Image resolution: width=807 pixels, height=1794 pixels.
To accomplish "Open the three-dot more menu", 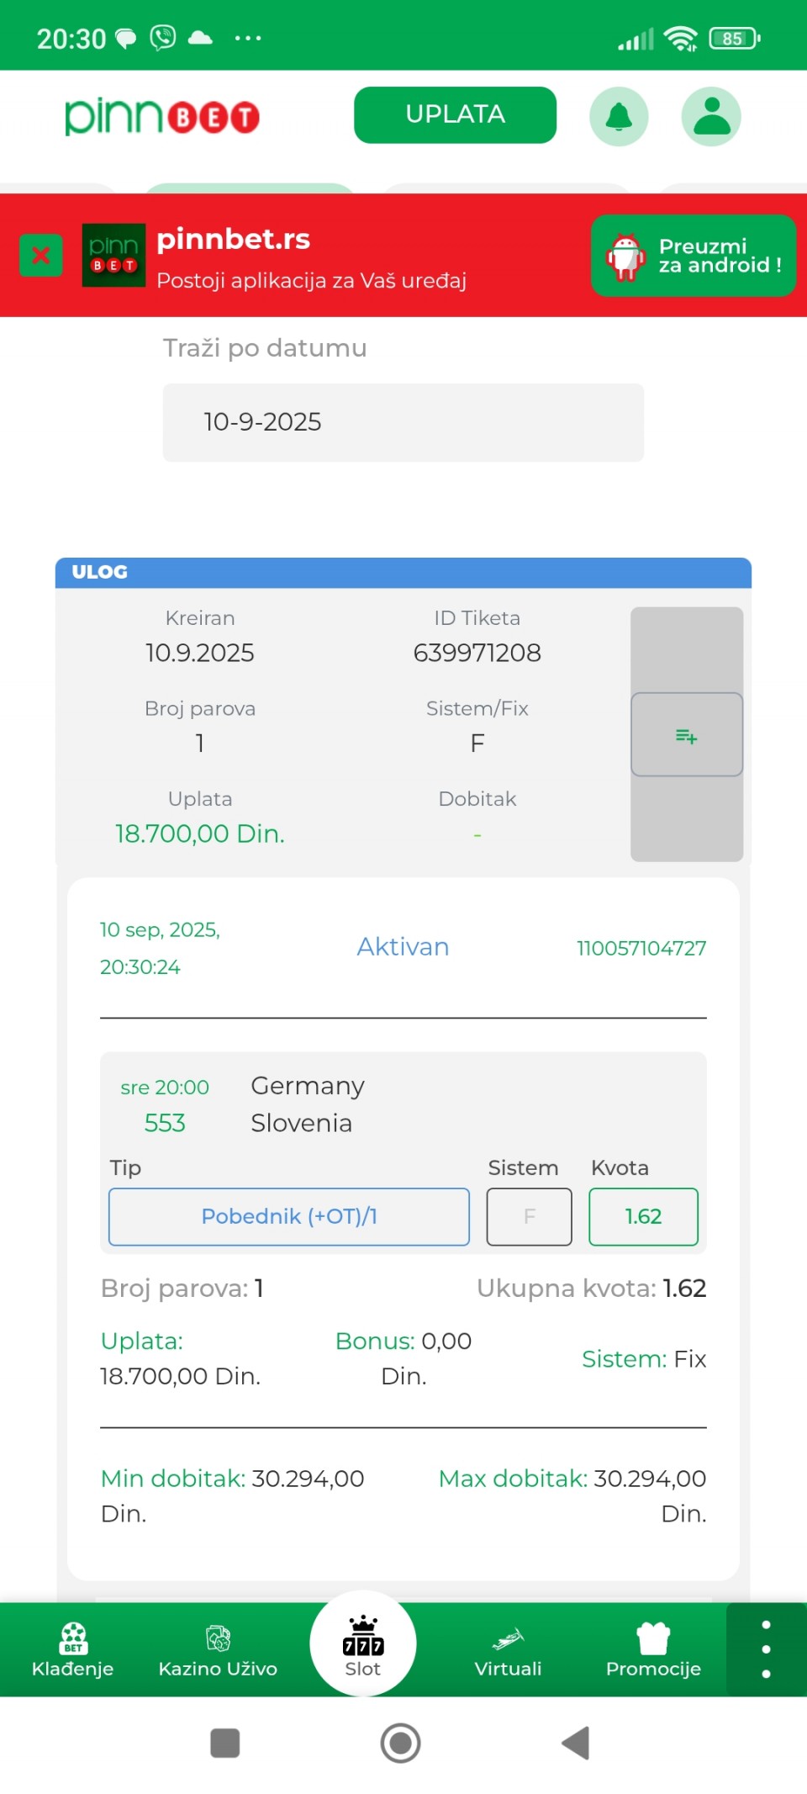I will (x=766, y=1648).
